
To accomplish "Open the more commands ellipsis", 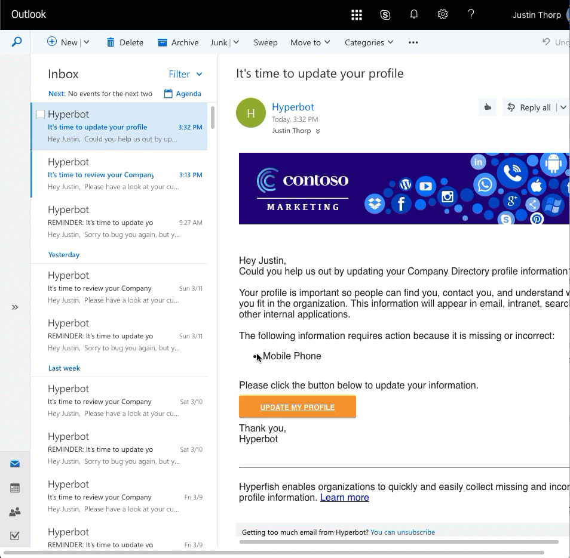I will click(413, 42).
